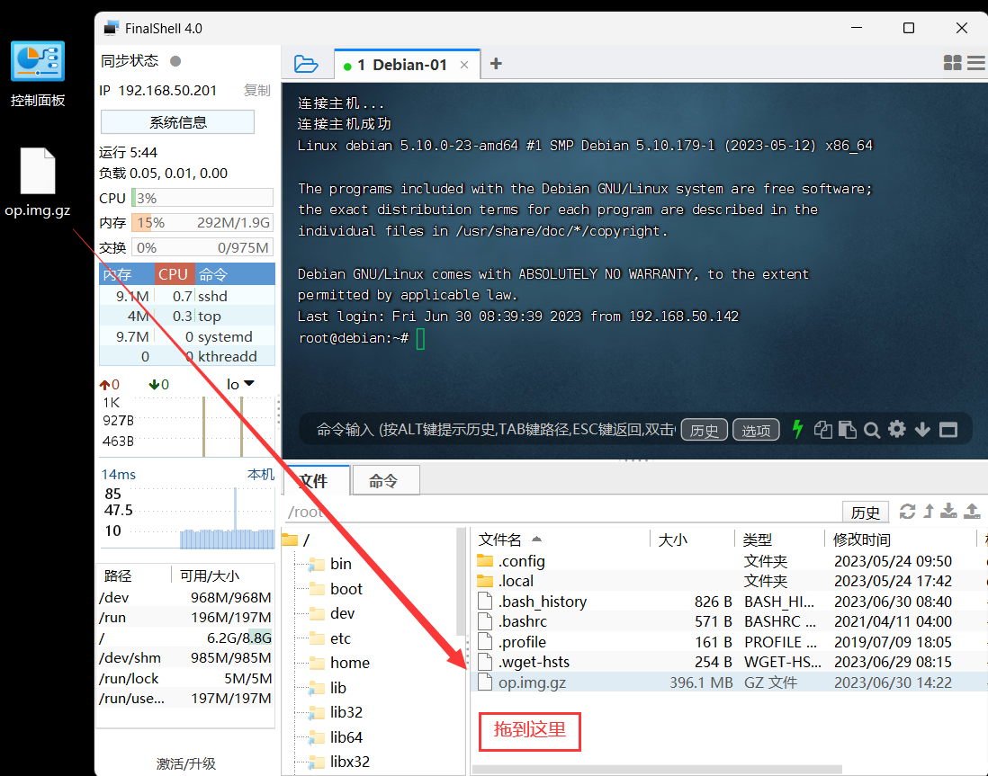Click the /root path field

point(561,512)
